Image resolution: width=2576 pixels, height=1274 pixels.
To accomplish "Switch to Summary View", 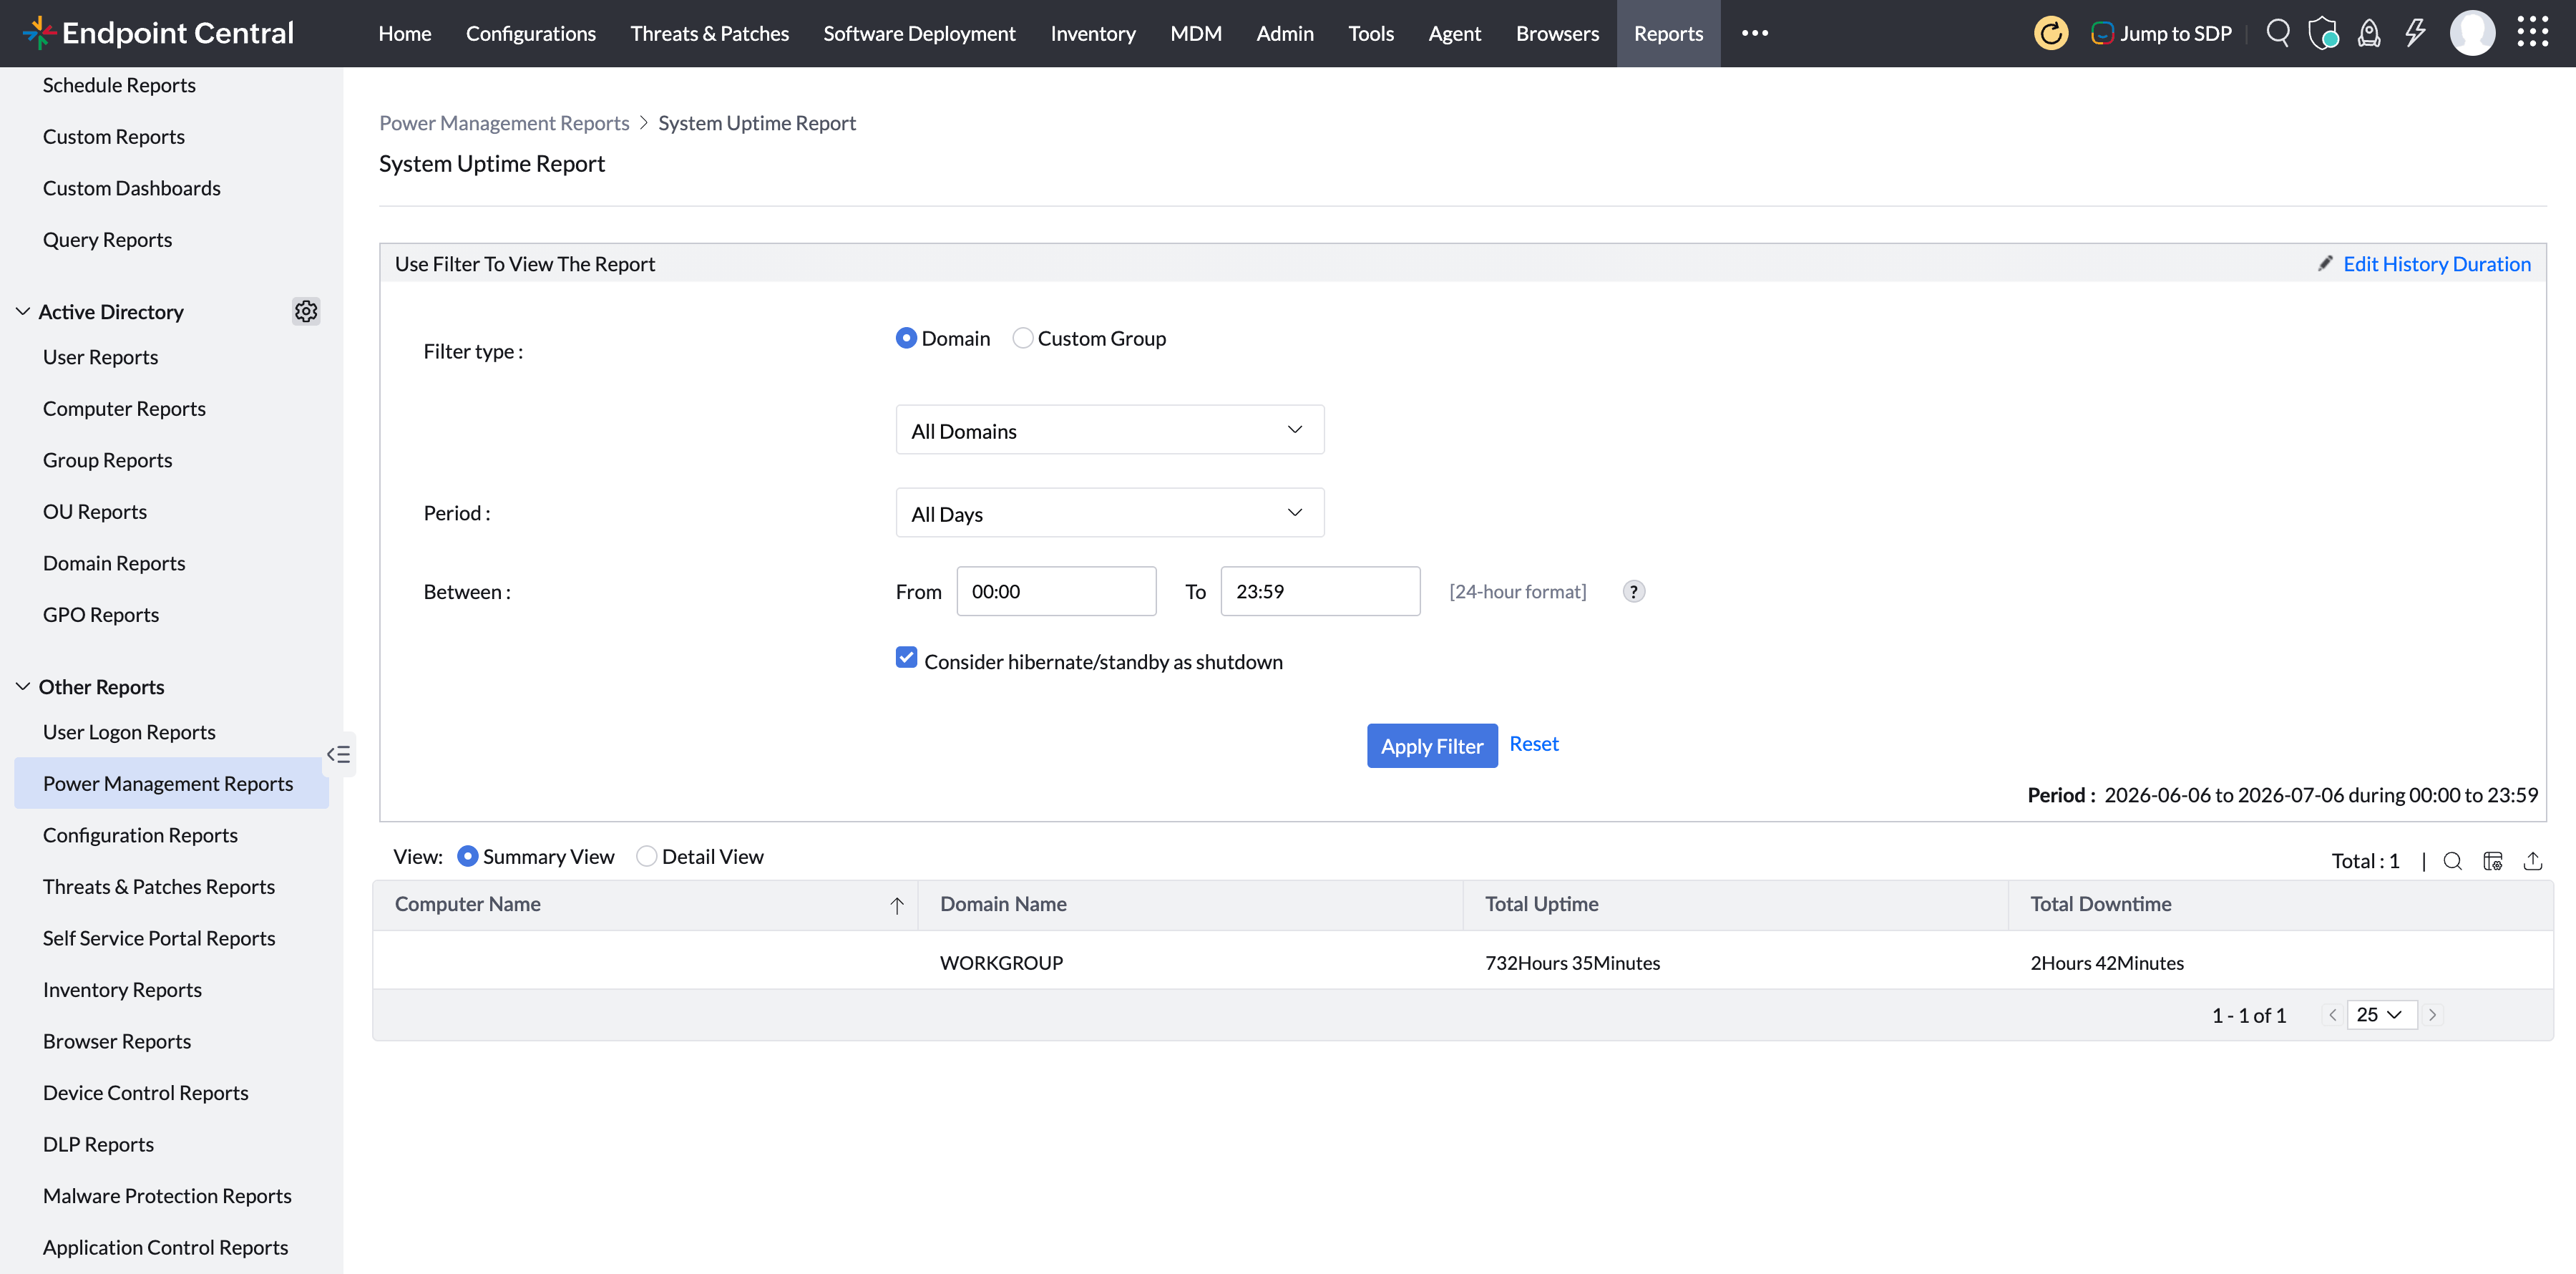I will pos(467,856).
